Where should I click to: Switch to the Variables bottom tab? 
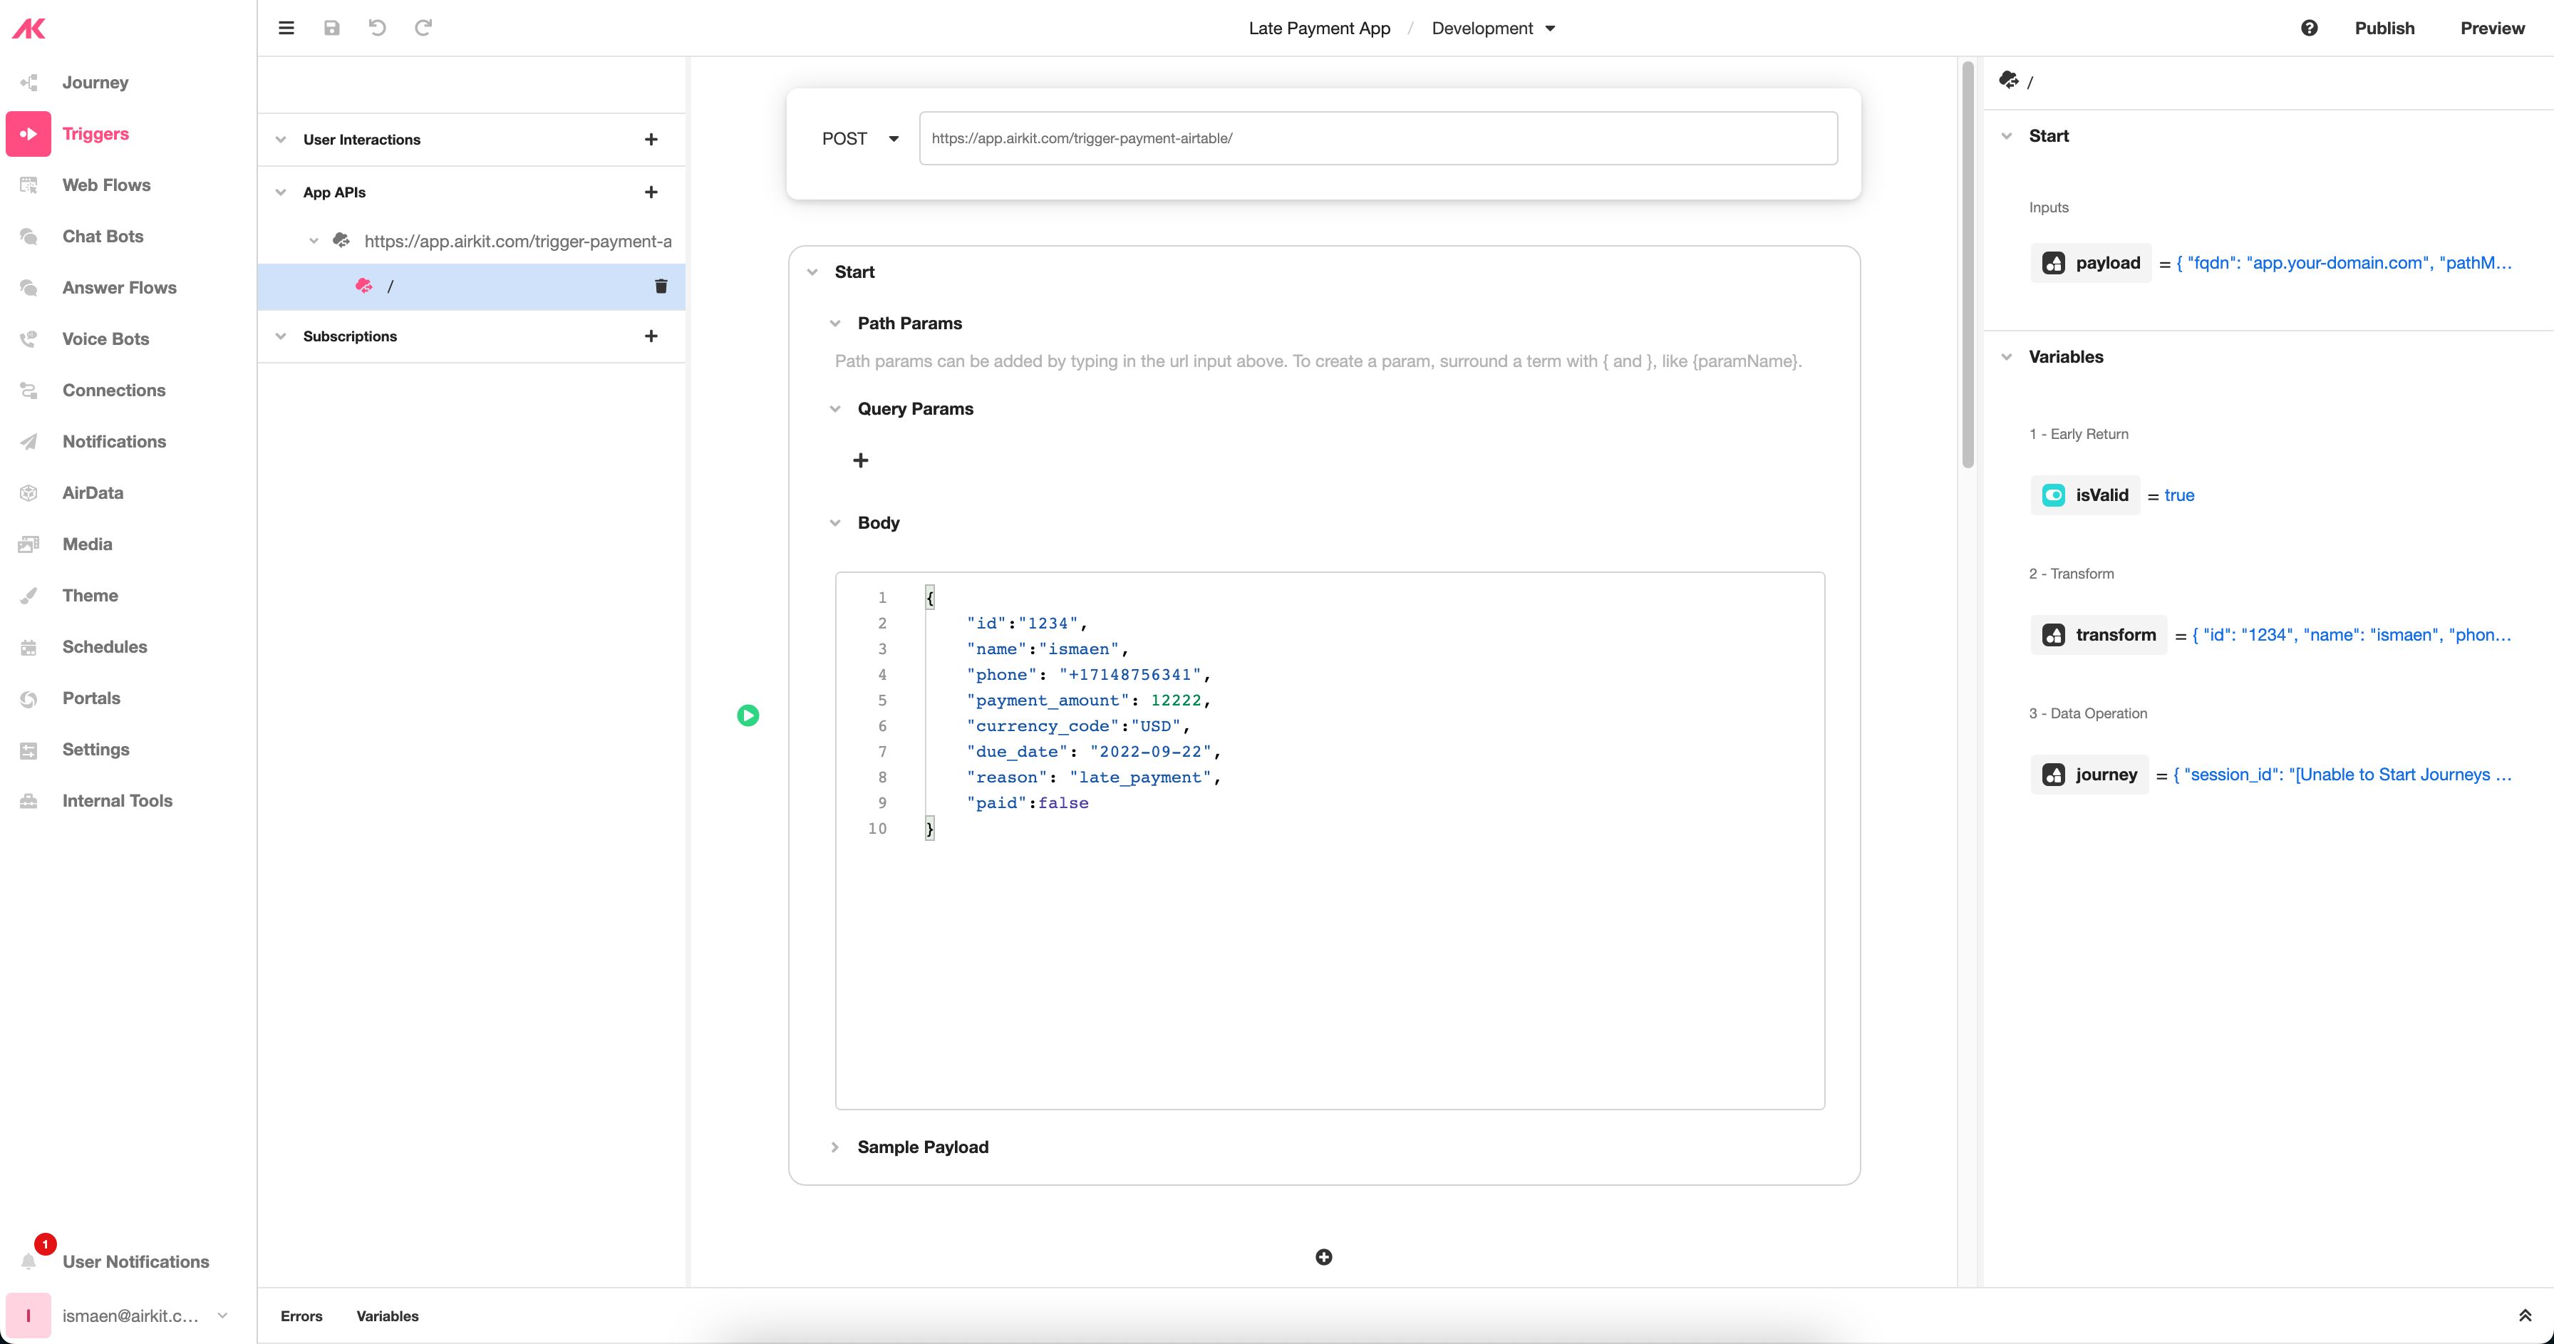pos(388,1315)
